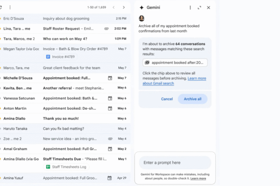Click calendar icon on Amina Yusuf email

[109, 178]
